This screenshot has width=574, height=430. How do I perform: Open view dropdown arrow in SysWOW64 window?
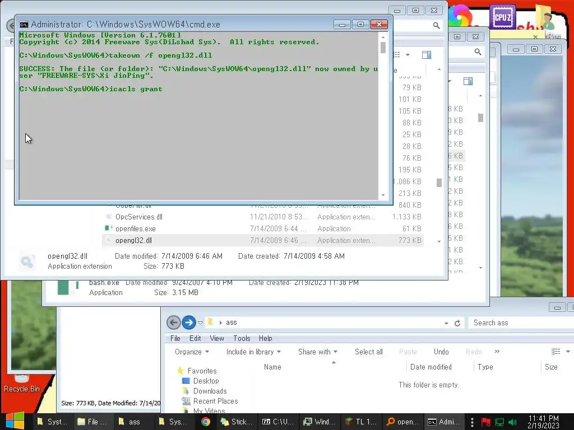(408, 55)
